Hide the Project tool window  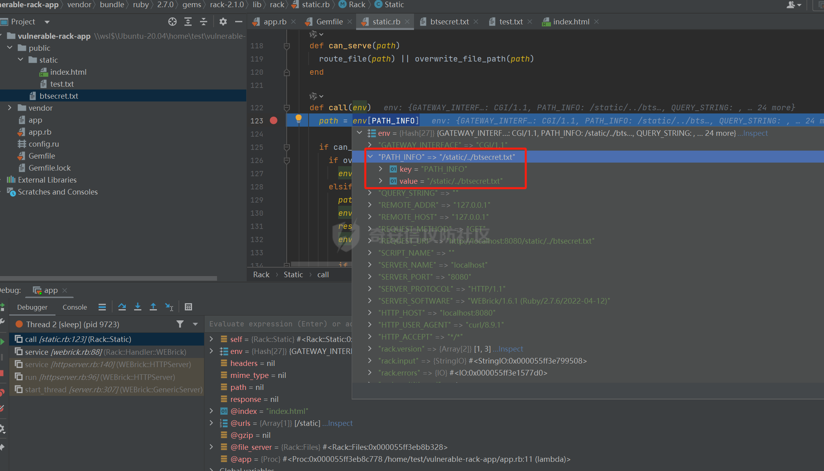(x=239, y=22)
